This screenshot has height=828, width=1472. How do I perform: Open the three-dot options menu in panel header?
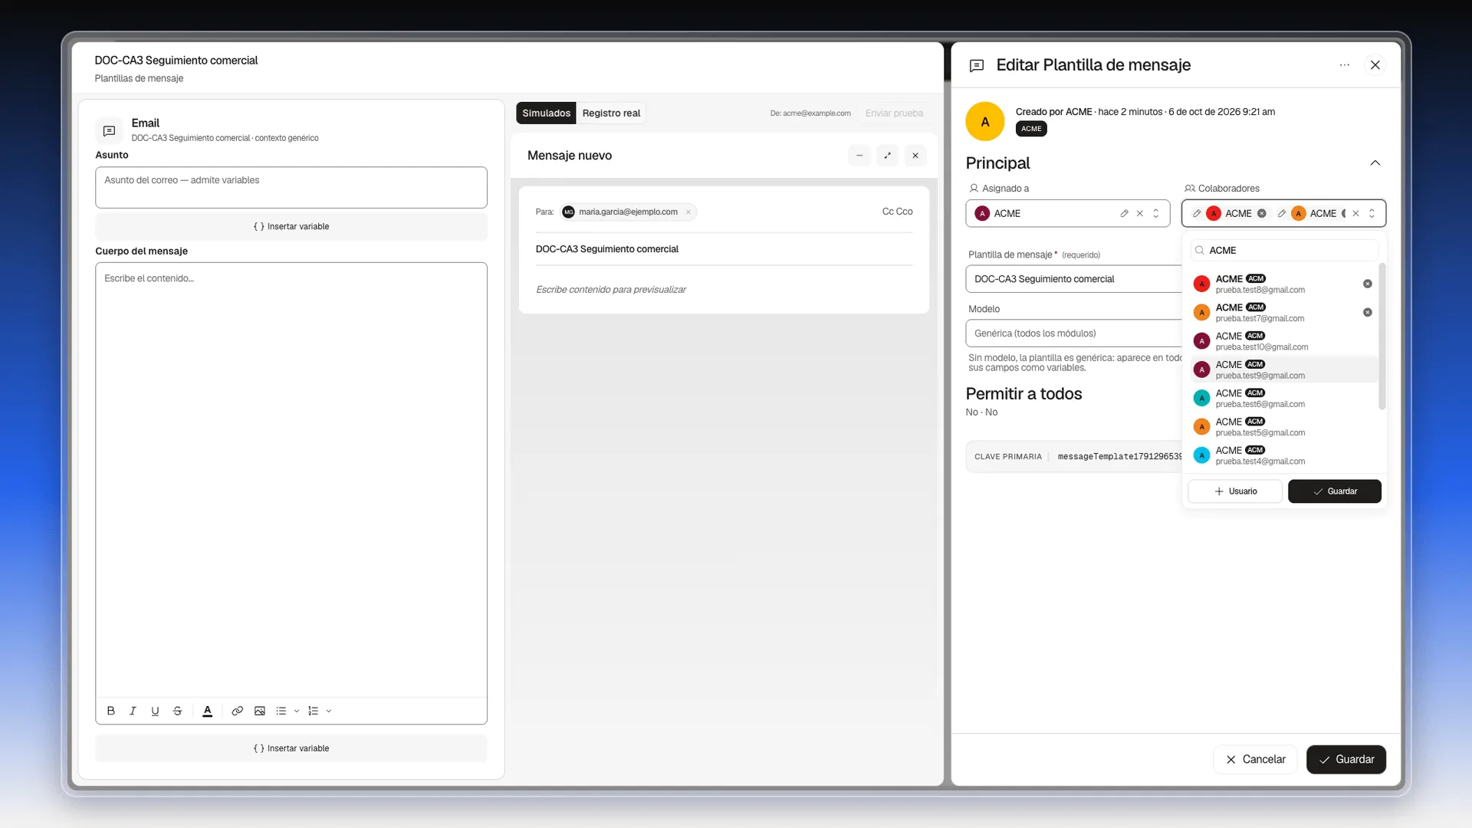[x=1345, y=65]
